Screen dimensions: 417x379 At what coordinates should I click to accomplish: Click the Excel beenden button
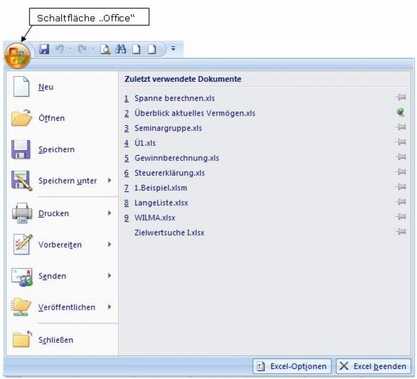[374, 367]
